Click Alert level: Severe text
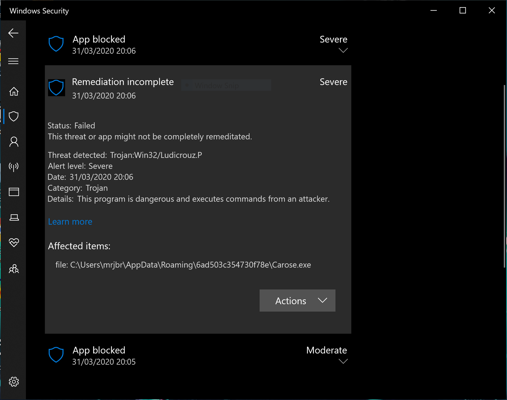This screenshot has width=507, height=400. point(80,166)
